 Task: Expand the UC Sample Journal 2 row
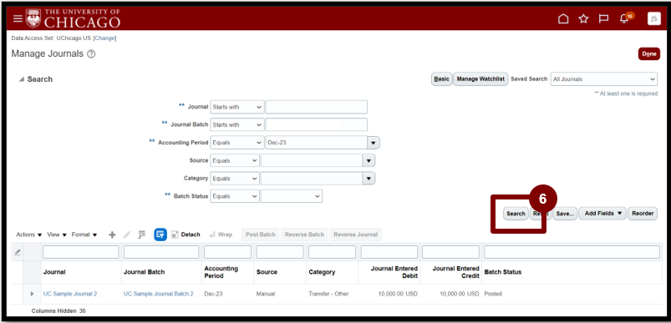pos(32,294)
